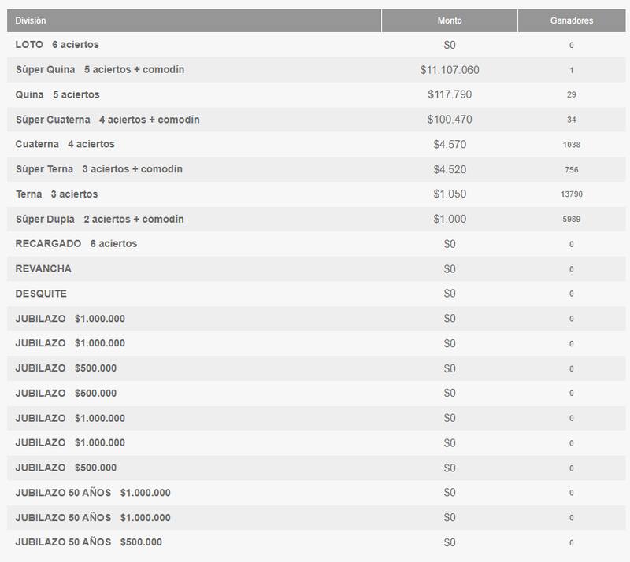Image resolution: width=630 pixels, height=562 pixels.
Task: Select the $117.790 amount cell
Action: (450, 94)
